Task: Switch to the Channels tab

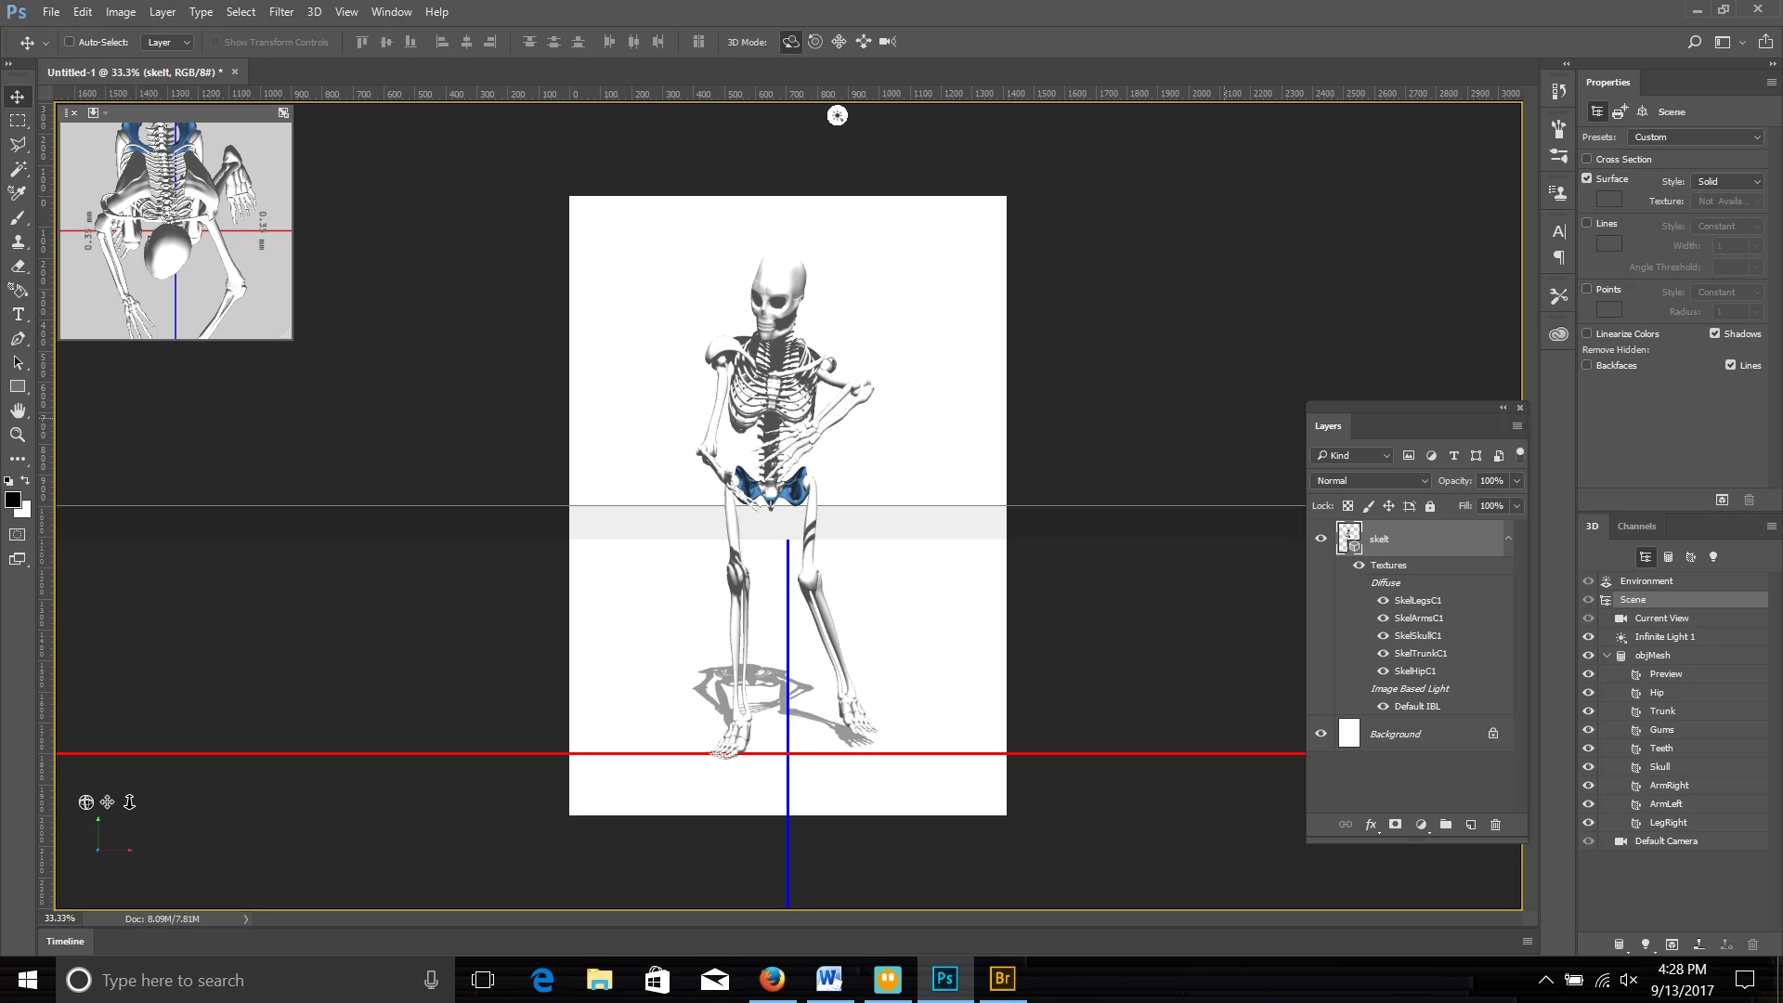Action: (1636, 527)
